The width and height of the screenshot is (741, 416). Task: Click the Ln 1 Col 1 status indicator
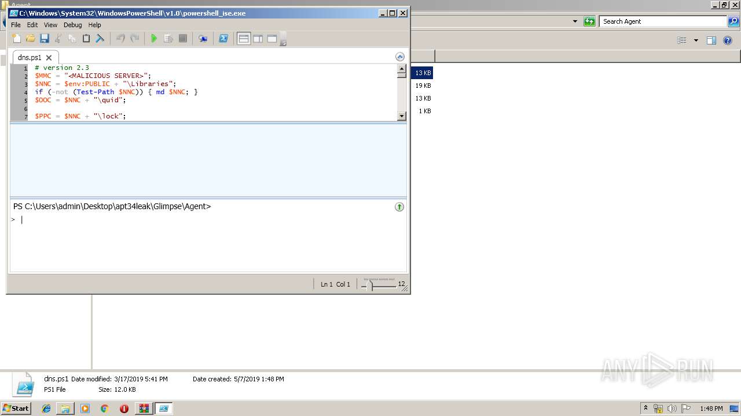pos(335,284)
